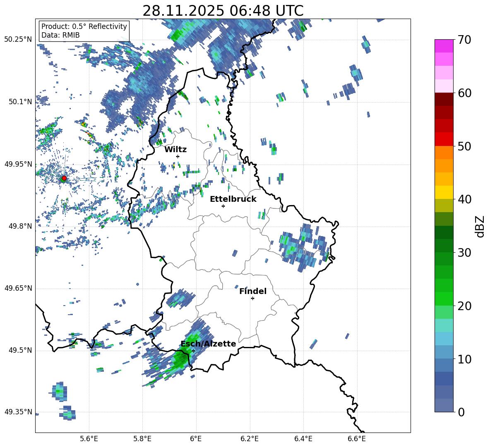Click the Esch/Alzette station cross marker

[x=193, y=351]
